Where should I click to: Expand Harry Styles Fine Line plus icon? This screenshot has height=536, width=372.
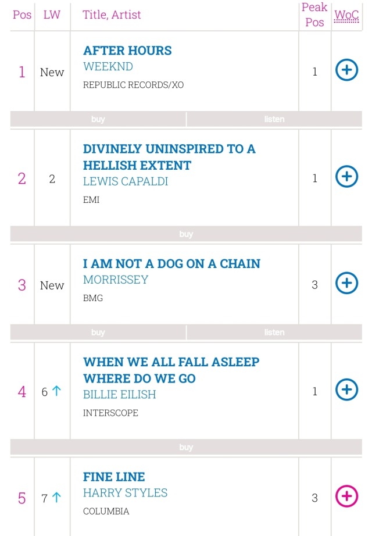[x=346, y=496]
